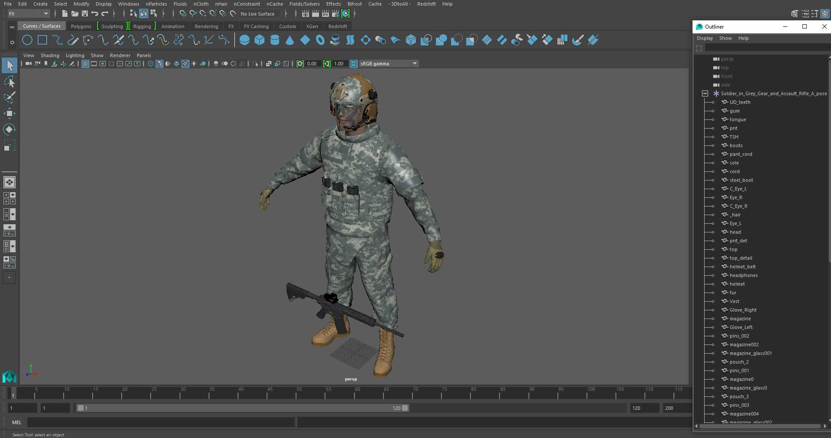Activate the Rotate tool
Screen dimensions: 831x438
10,129
